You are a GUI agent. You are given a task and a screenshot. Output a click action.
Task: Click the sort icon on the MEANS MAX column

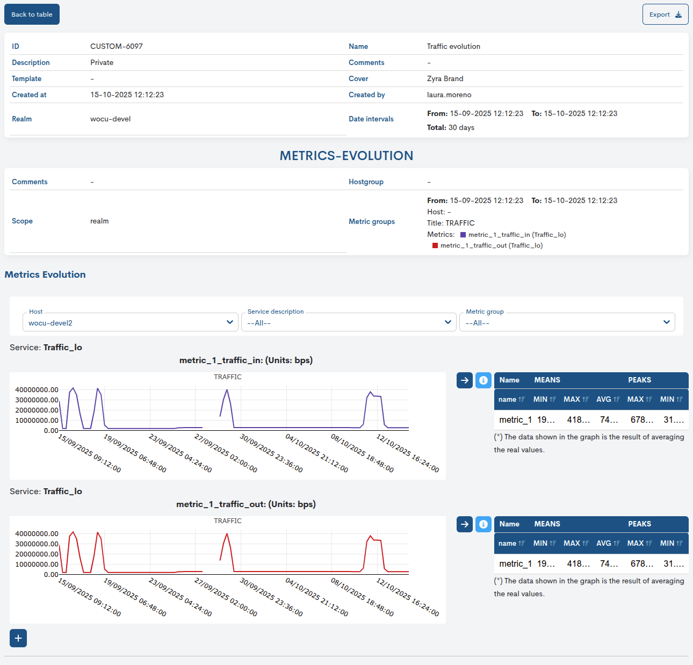(x=584, y=399)
